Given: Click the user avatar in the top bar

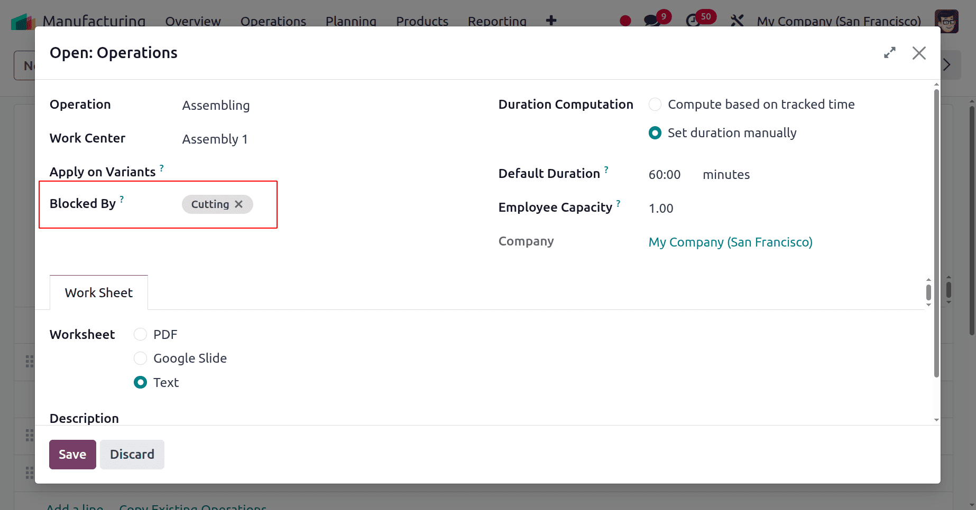Looking at the screenshot, I should [946, 21].
